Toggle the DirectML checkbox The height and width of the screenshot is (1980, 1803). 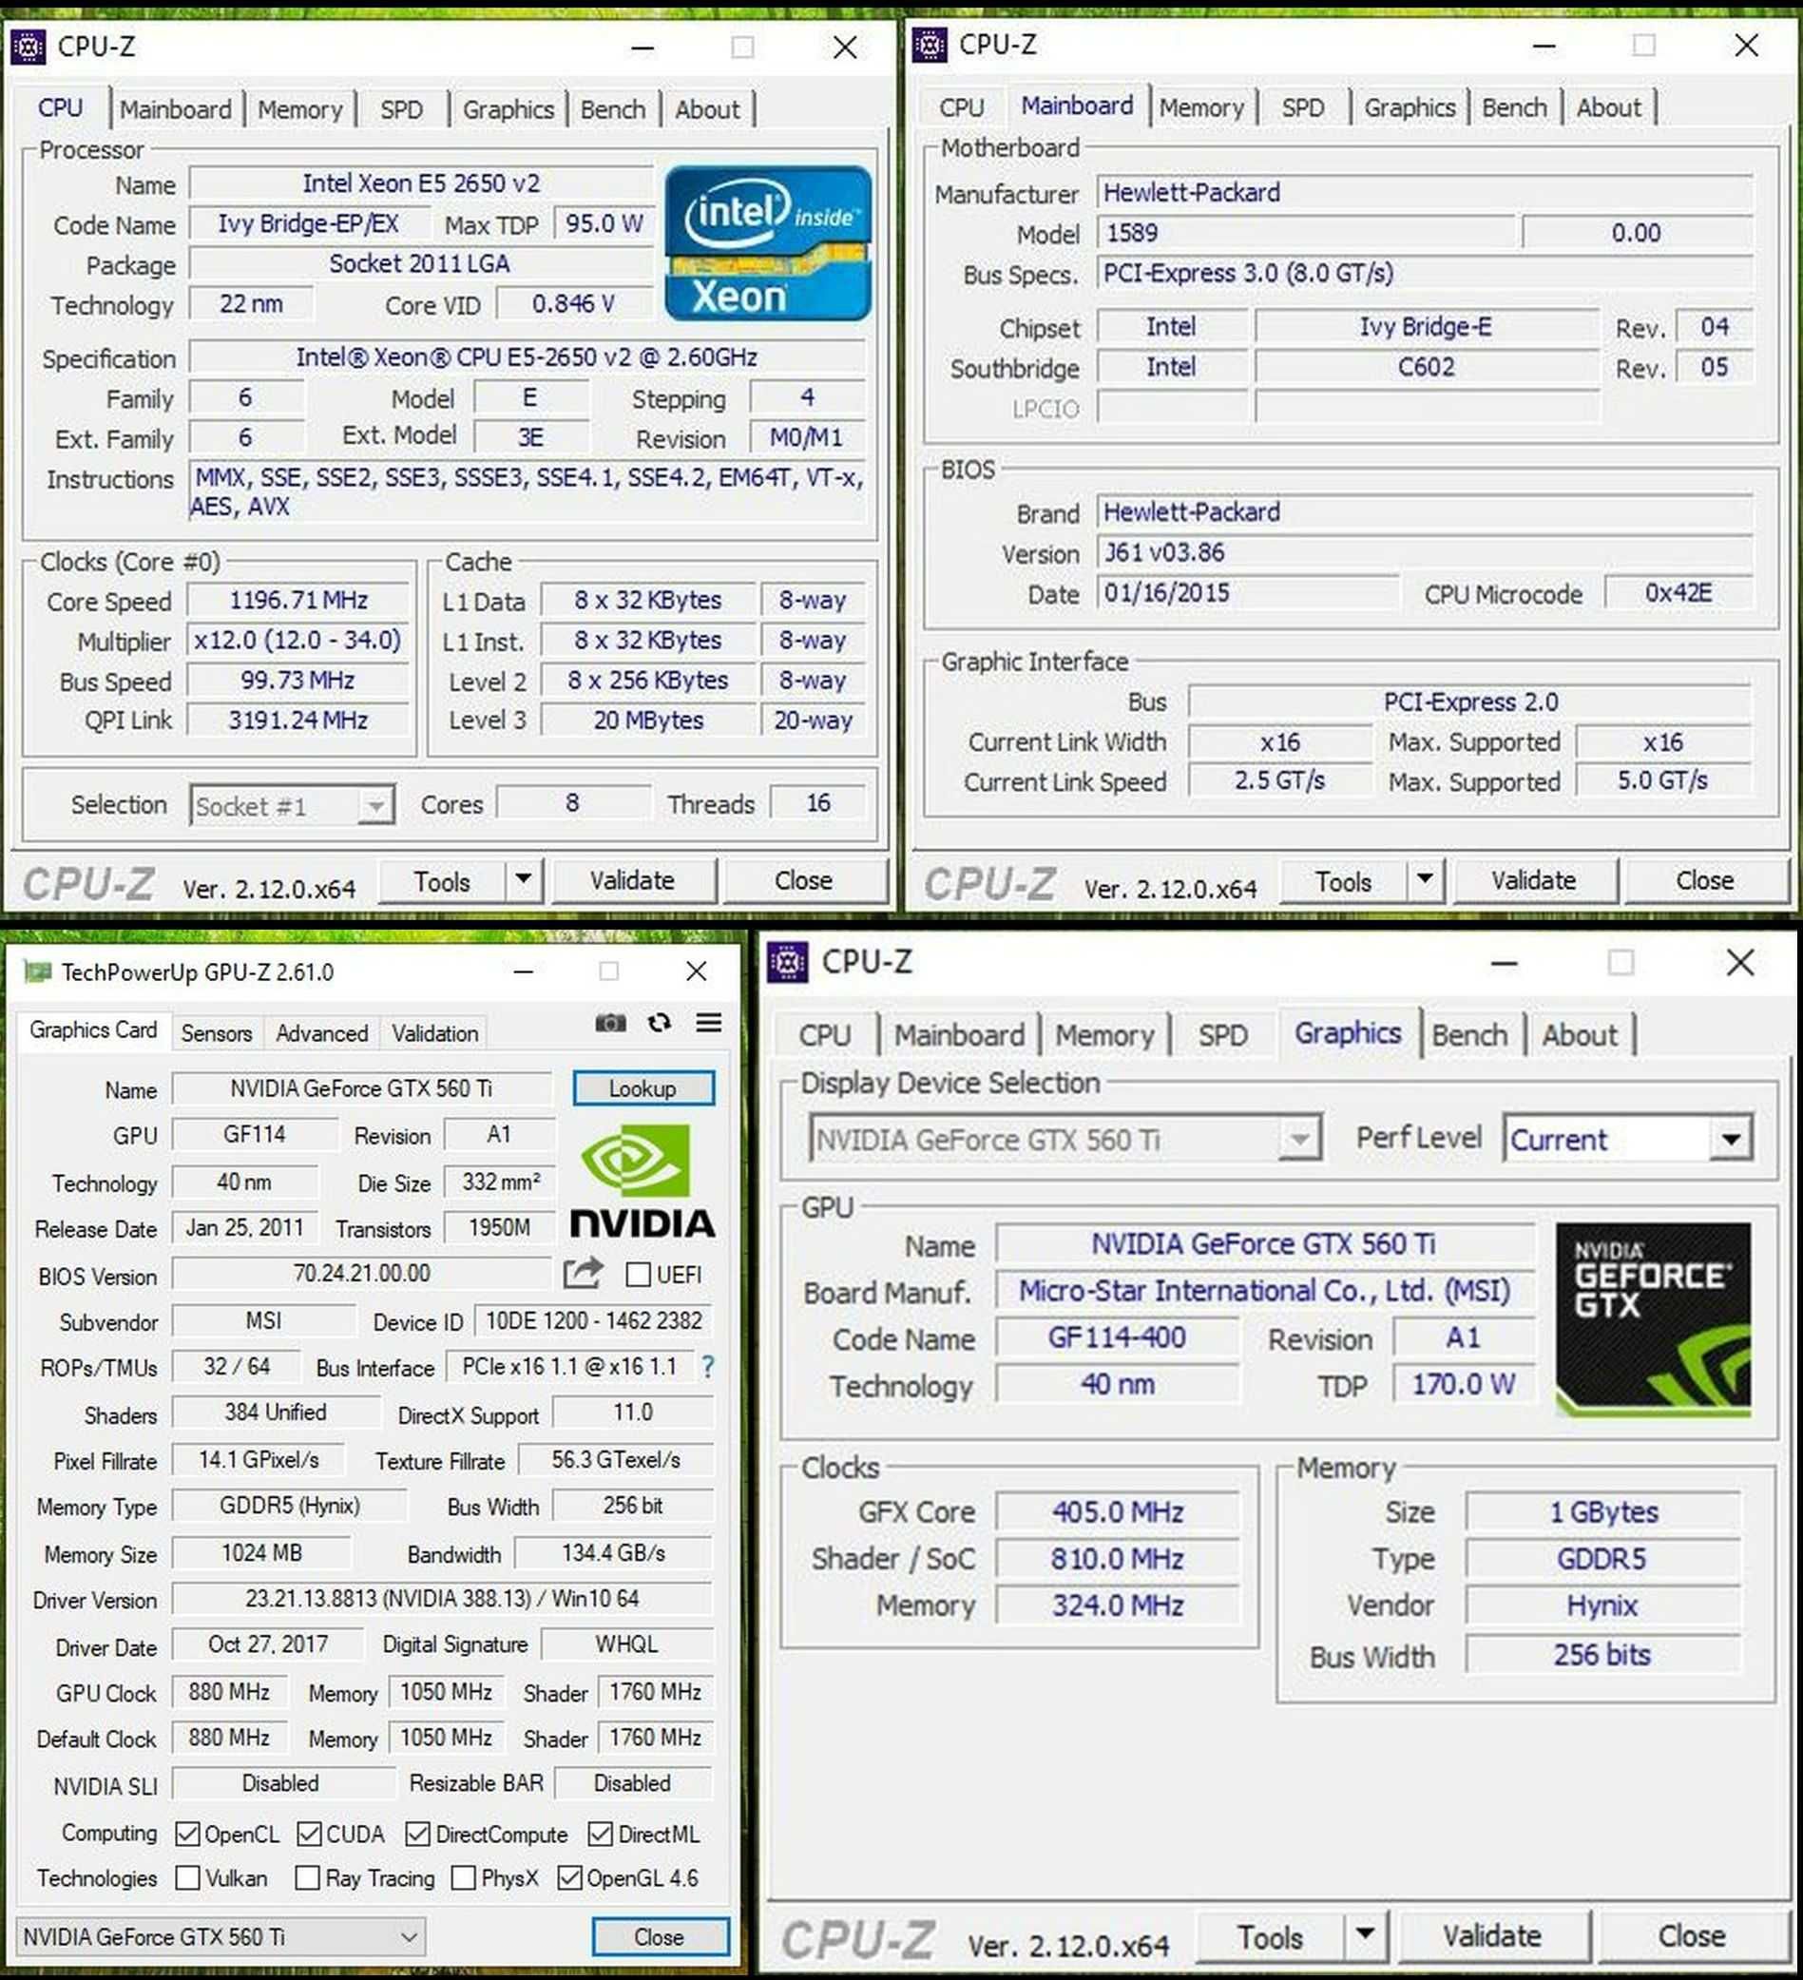[x=600, y=1834]
